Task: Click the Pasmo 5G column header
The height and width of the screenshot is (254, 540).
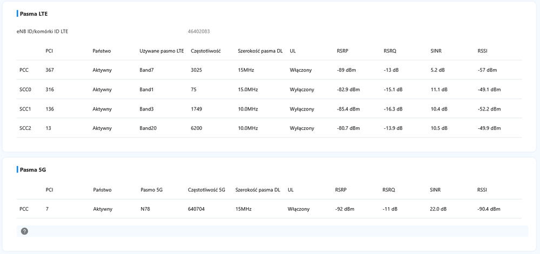Action: coord(151,190)
